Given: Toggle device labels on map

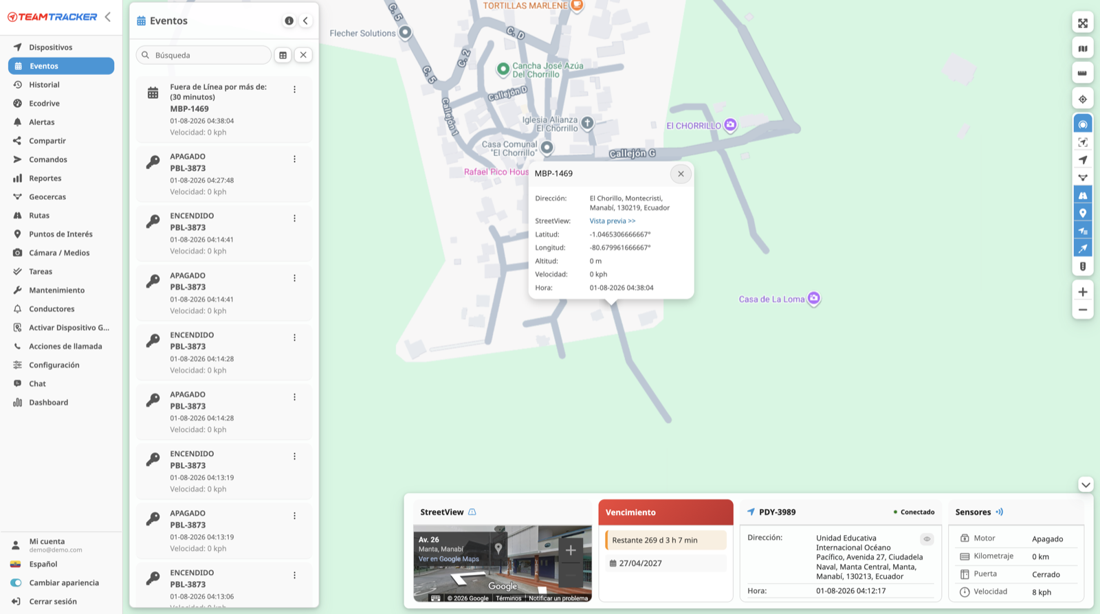Looking at the screenshot, I should point(1083,231).
